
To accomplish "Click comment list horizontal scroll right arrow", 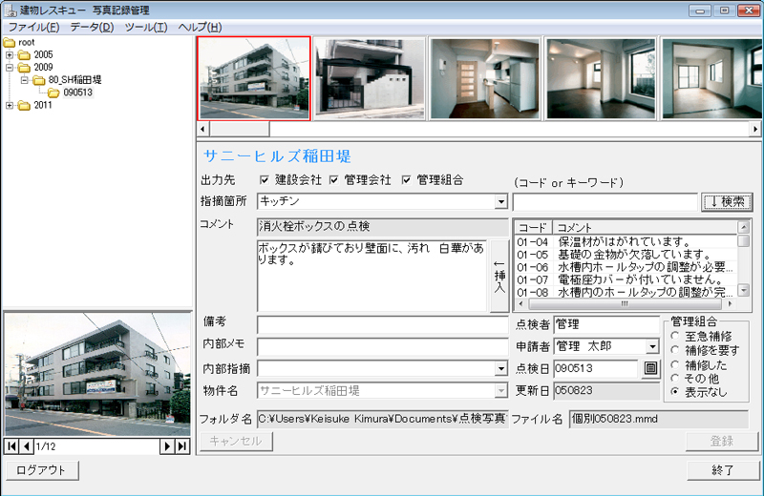I will coord(730,303).
